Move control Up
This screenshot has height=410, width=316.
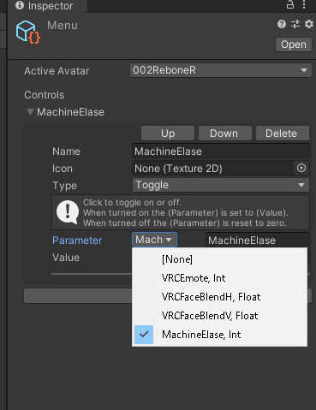point(168,134)
